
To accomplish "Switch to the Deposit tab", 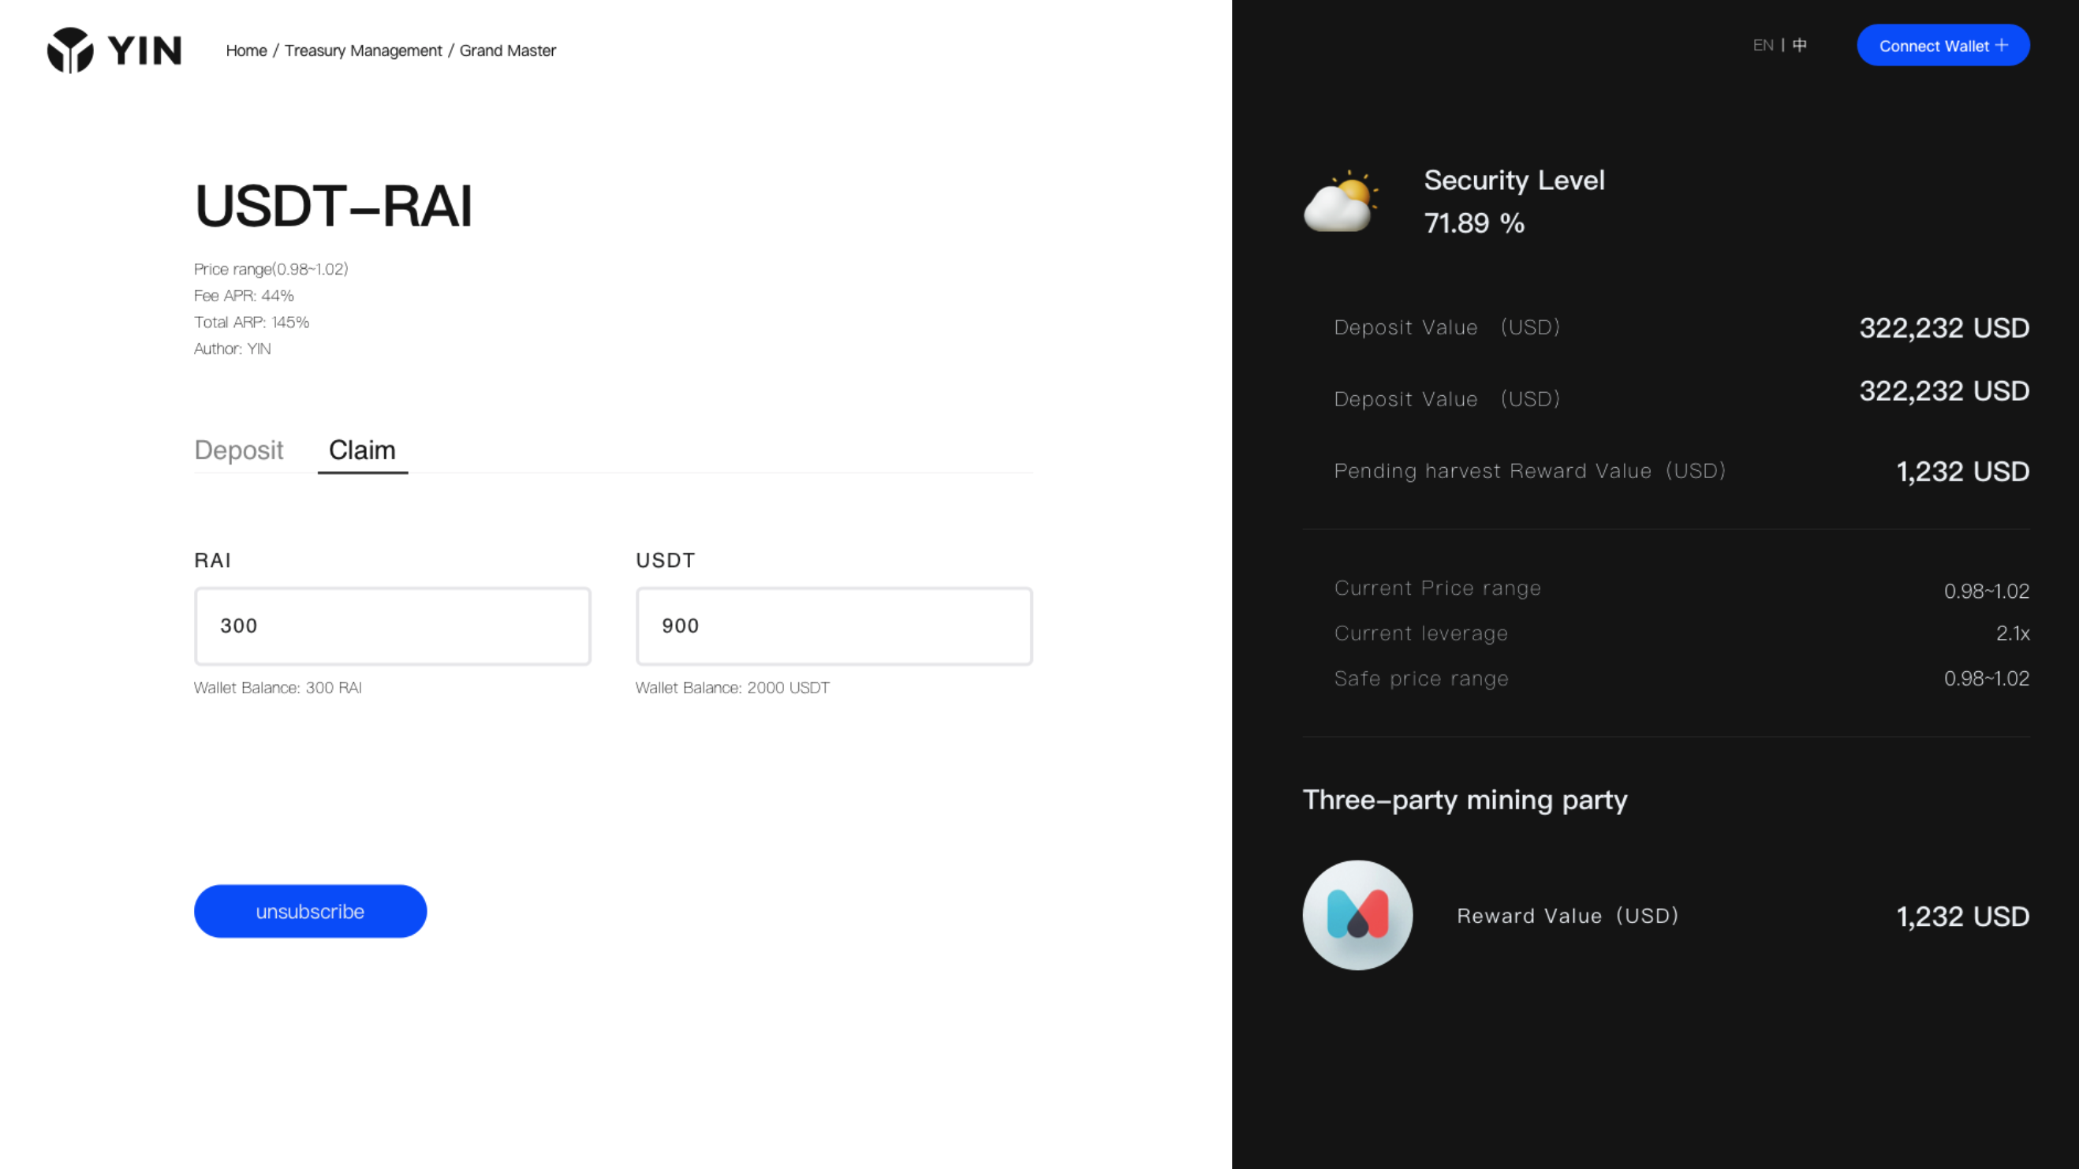I will click(239, 450).
